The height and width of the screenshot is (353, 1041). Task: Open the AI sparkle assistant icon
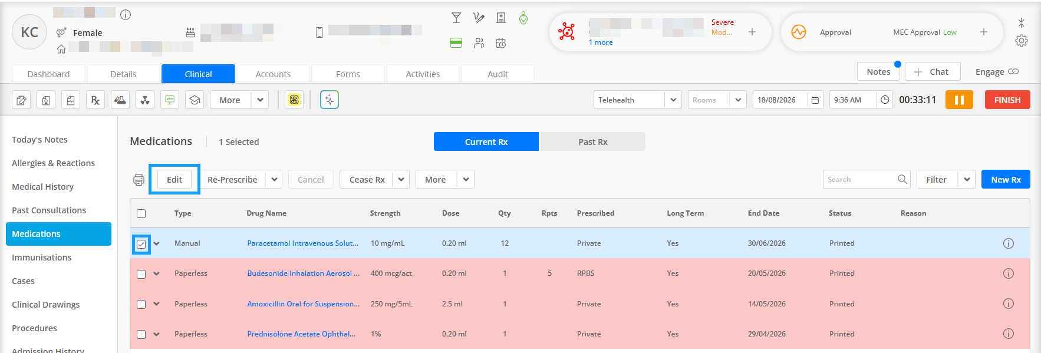(330, 100)
